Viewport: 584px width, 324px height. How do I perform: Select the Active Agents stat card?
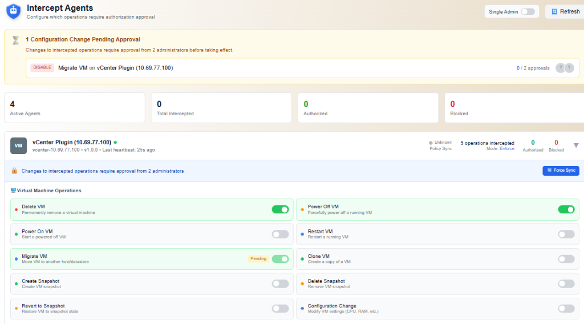pos(75,108)
